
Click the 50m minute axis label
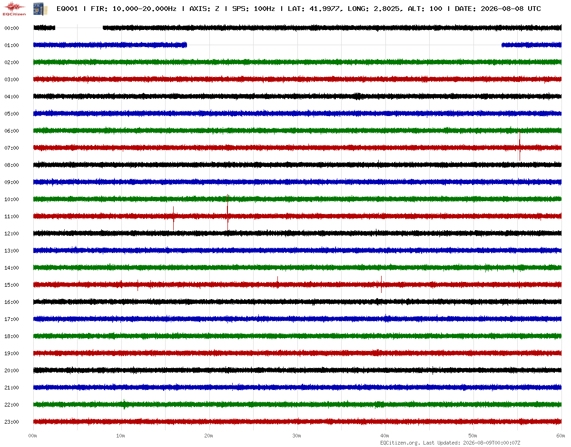point(473,436)
